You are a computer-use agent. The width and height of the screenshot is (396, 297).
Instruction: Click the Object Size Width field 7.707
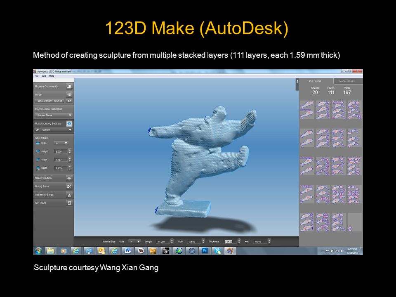pyautogui.click(x=61, y=160)
